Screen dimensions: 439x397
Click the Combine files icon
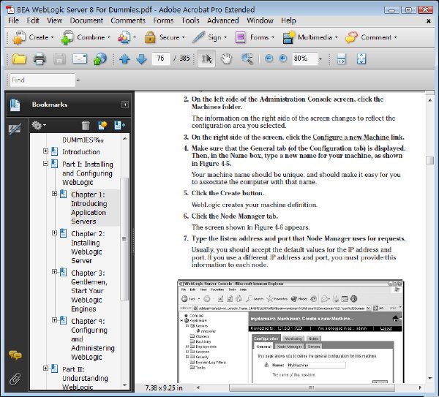(x=67, y=37)
